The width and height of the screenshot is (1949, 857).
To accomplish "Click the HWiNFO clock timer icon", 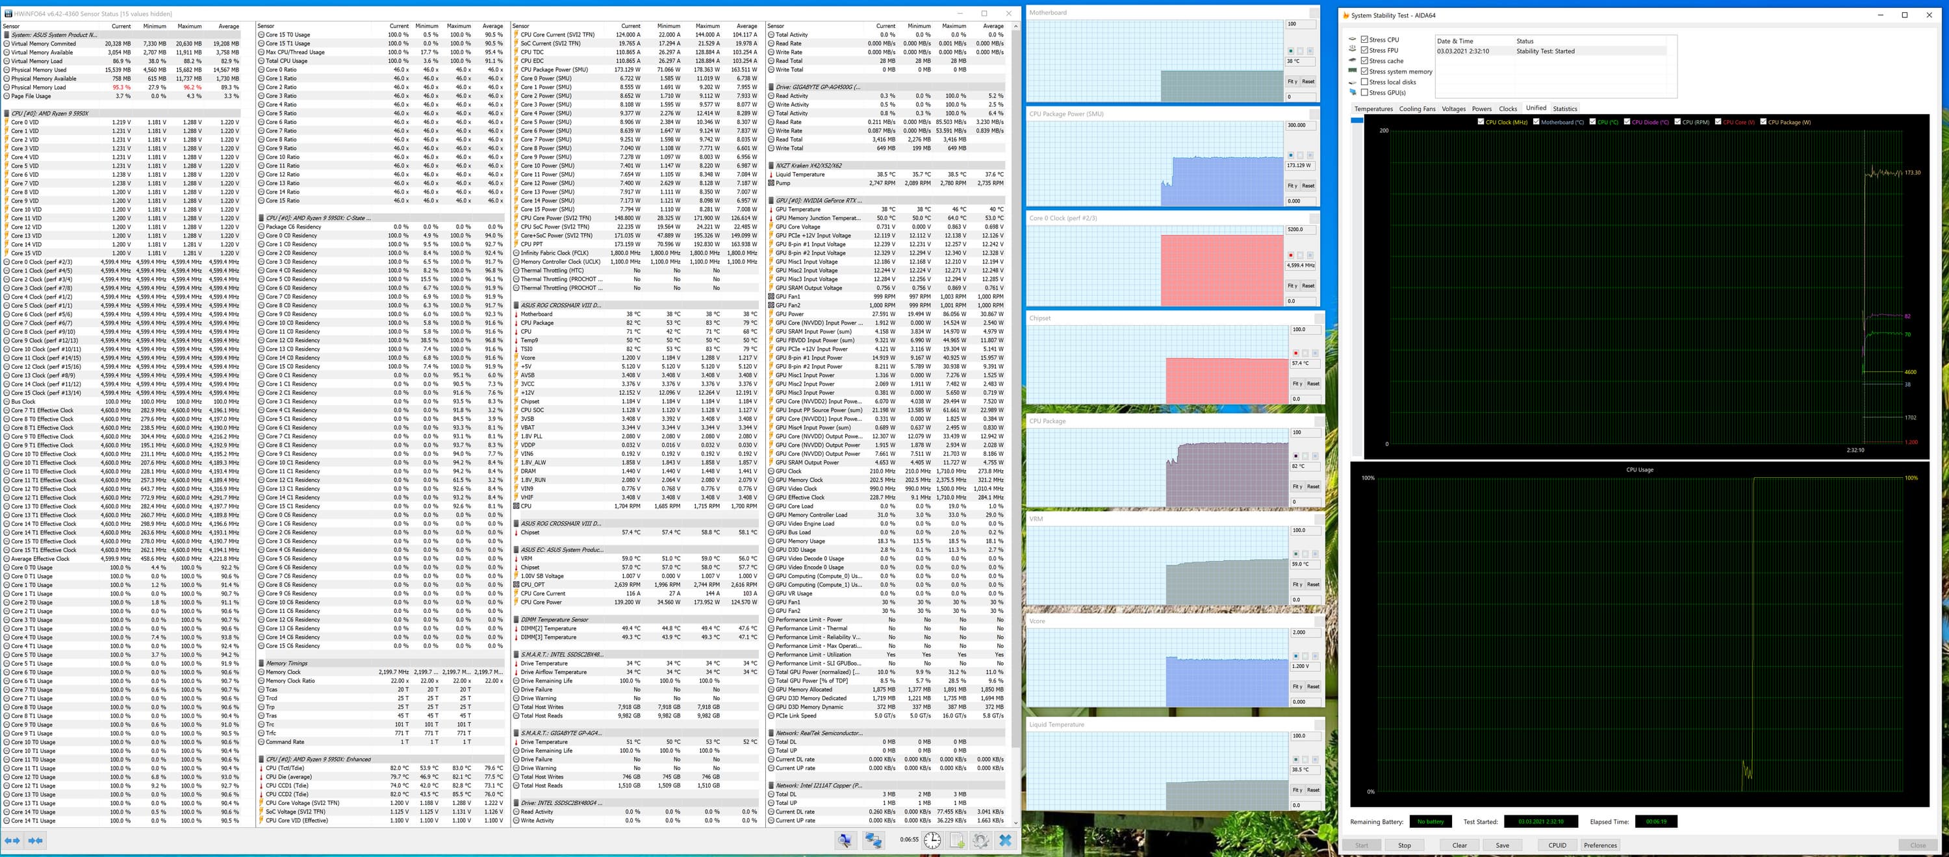I will pos(932,839).
